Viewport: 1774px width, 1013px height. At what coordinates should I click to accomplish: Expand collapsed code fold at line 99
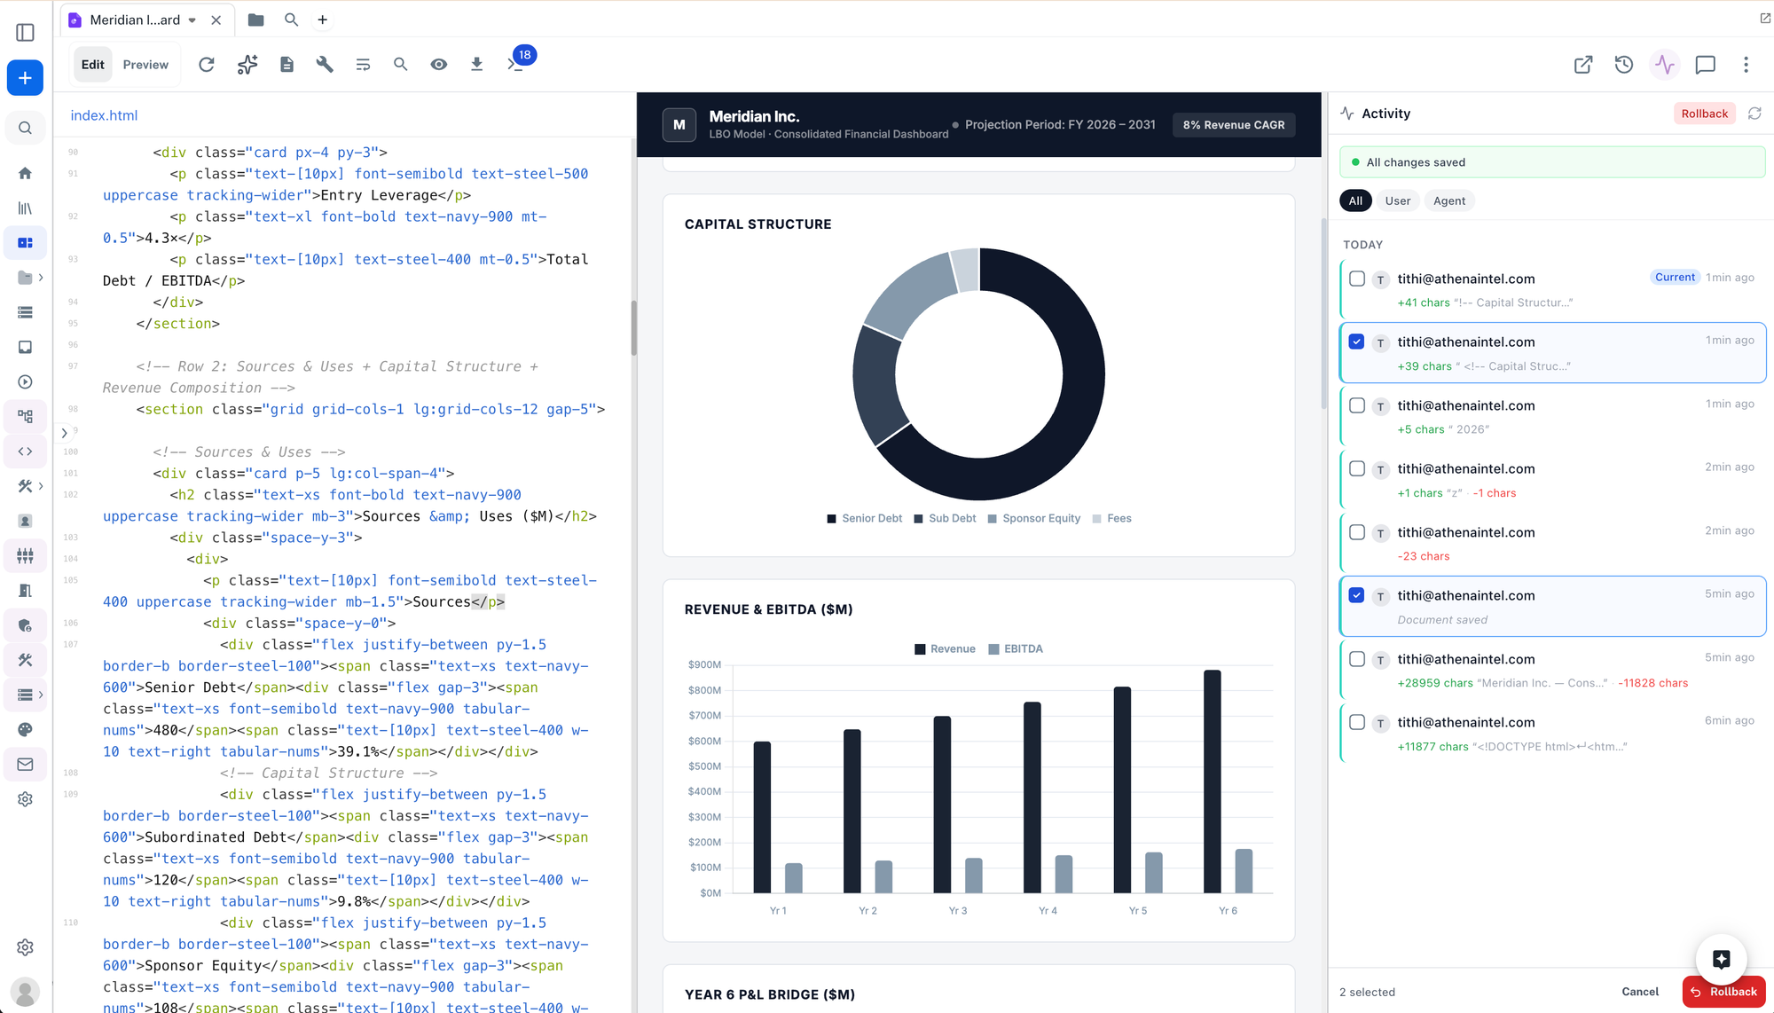[64, 433]
